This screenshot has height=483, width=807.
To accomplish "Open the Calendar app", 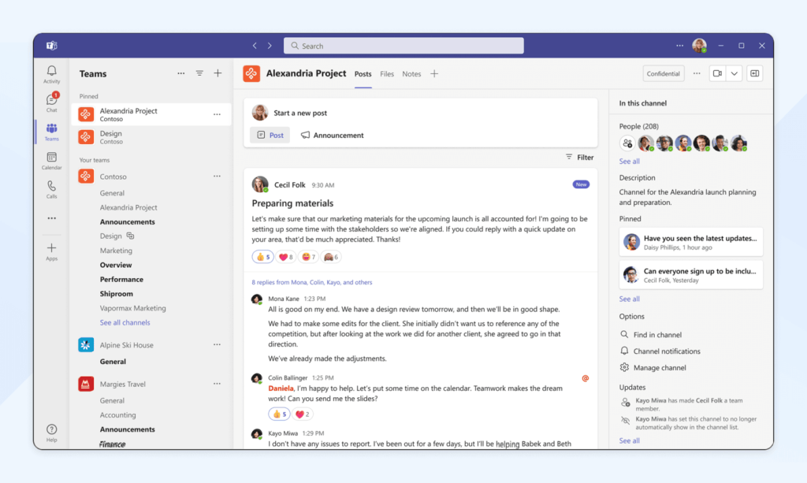I will [x=51, y=161].
